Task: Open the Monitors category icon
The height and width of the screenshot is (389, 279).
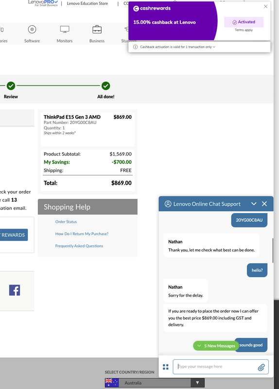Action: (65, 30)
